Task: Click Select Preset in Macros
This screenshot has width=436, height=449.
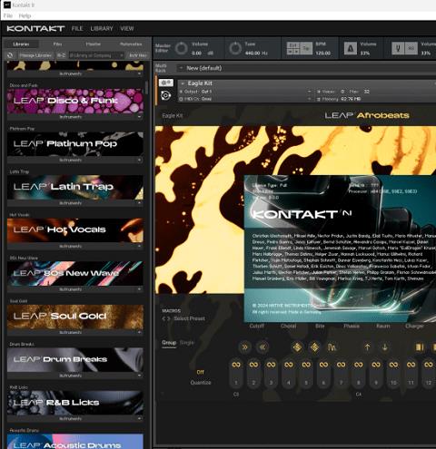Action: pyautogui.click(x=189, y=318)
